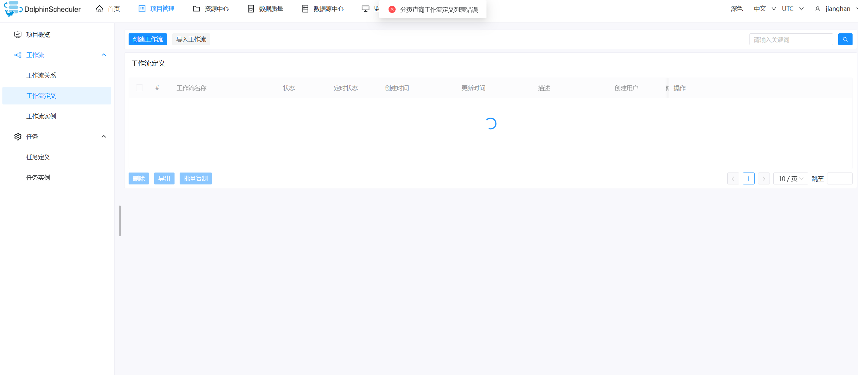
Task: Click the gear icon next to 任务
Action: [18, 136]
